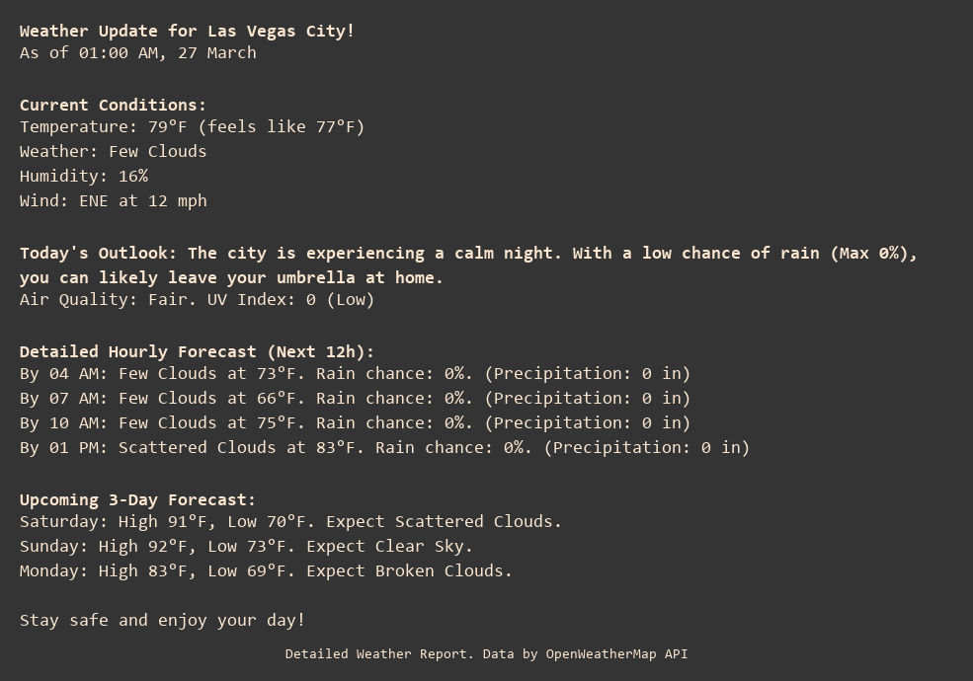
Task: Select the "Current Conditions:" heading
Action: [113, 105]
